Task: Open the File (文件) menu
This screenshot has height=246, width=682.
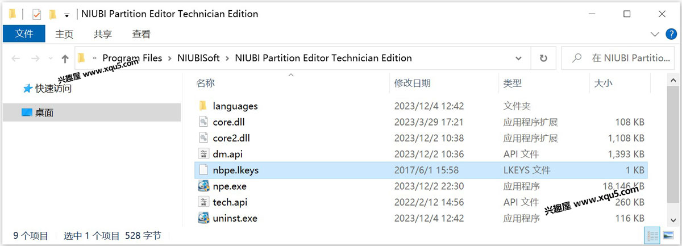Action: click(x=24, y=34)
